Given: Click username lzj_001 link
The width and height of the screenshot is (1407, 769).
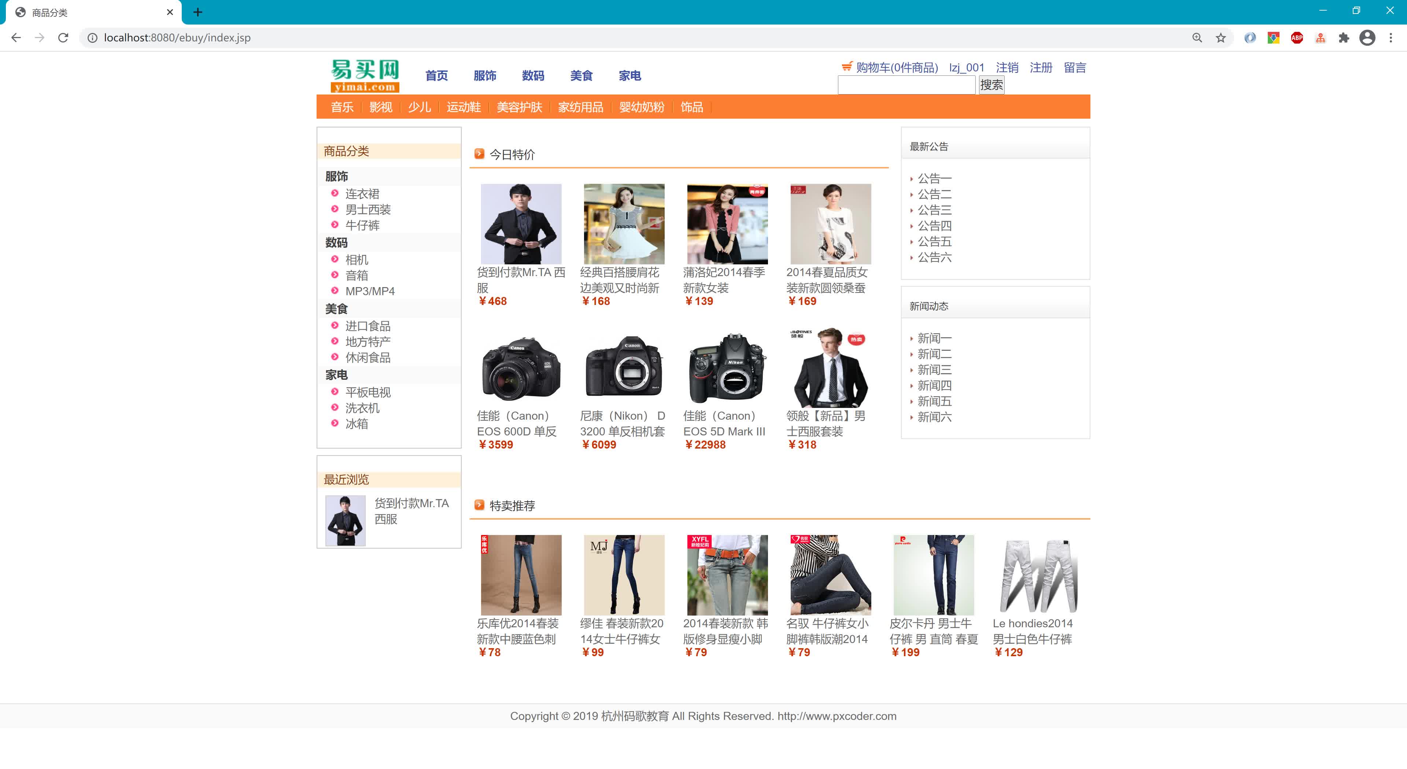Looking at the screenshot, I should tap(967, 67).
